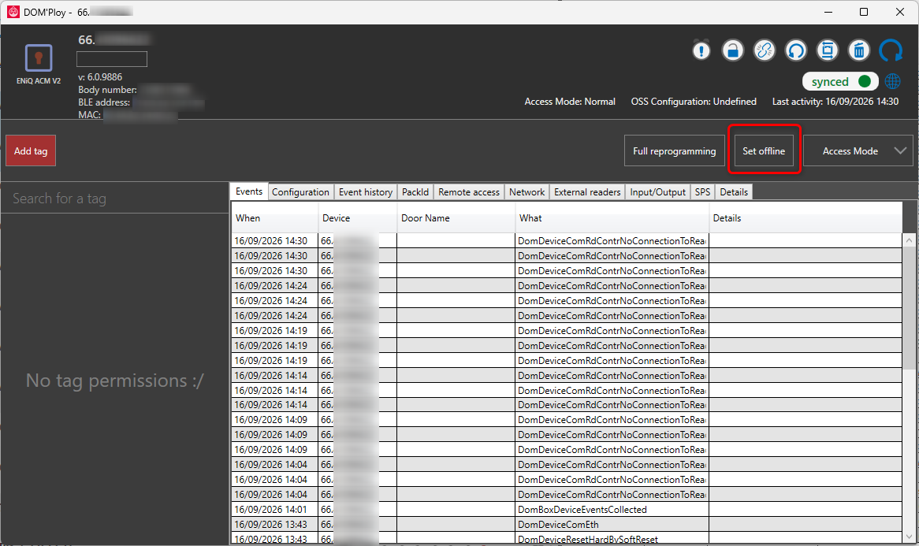919x546 pixels.
Task: Select the DomBoxDeviceEventsCollected event cell
Action: [x=612, y=510]
